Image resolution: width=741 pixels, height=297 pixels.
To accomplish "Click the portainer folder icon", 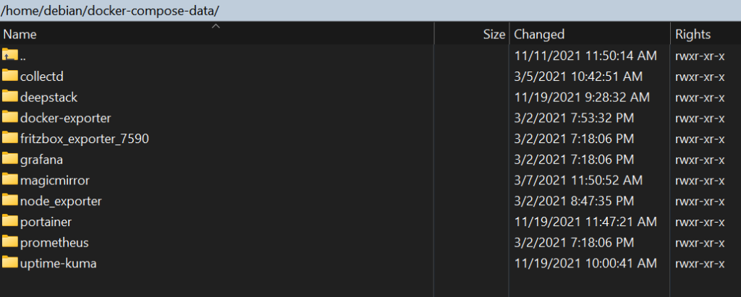I will (x=9, y=221).
